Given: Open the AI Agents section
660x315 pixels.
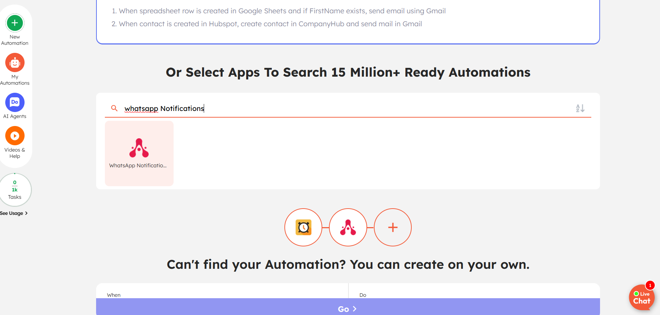Looking at the screenshot, I should click(x=15, y=103).
